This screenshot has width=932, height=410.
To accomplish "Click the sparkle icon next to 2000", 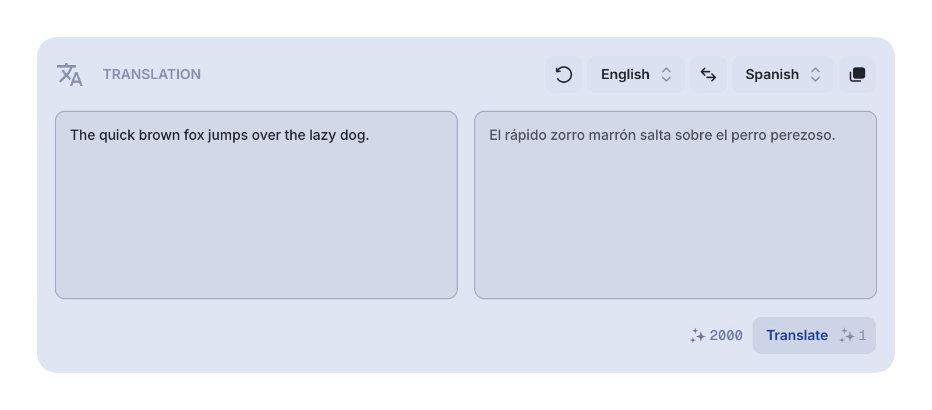I will (x=697, y=335).
